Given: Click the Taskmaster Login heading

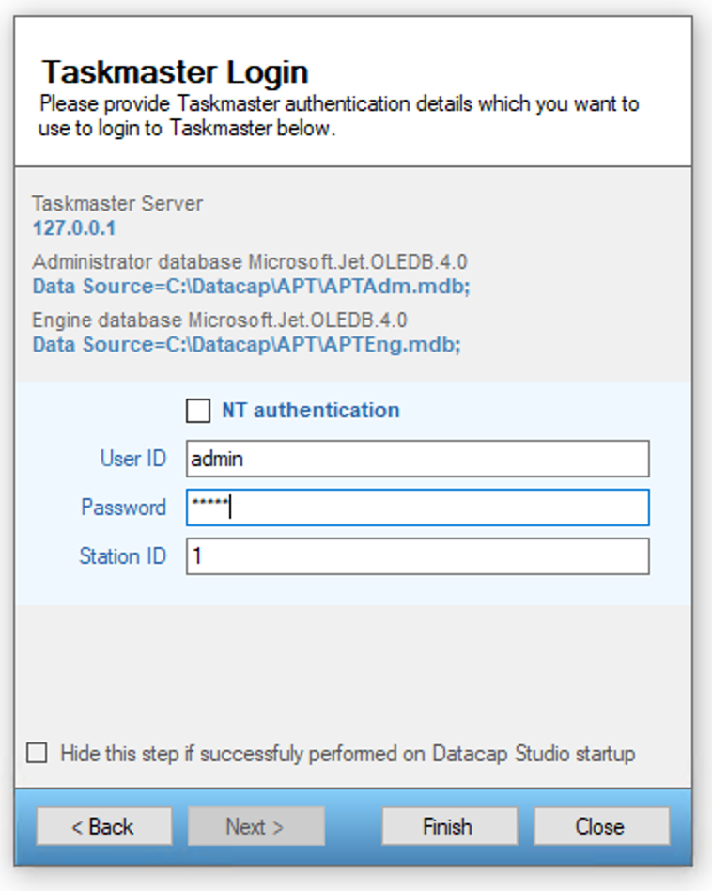Looking at the screenshot, I should [x=175, y=72].
